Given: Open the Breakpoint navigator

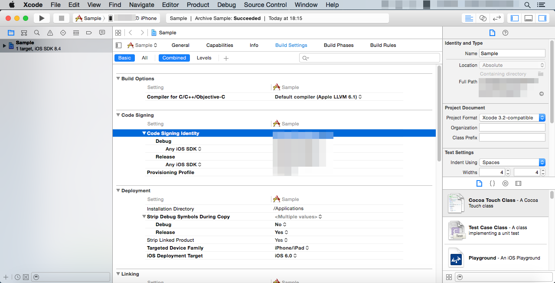Looking at the screenshot, I should tap(89, 33).
